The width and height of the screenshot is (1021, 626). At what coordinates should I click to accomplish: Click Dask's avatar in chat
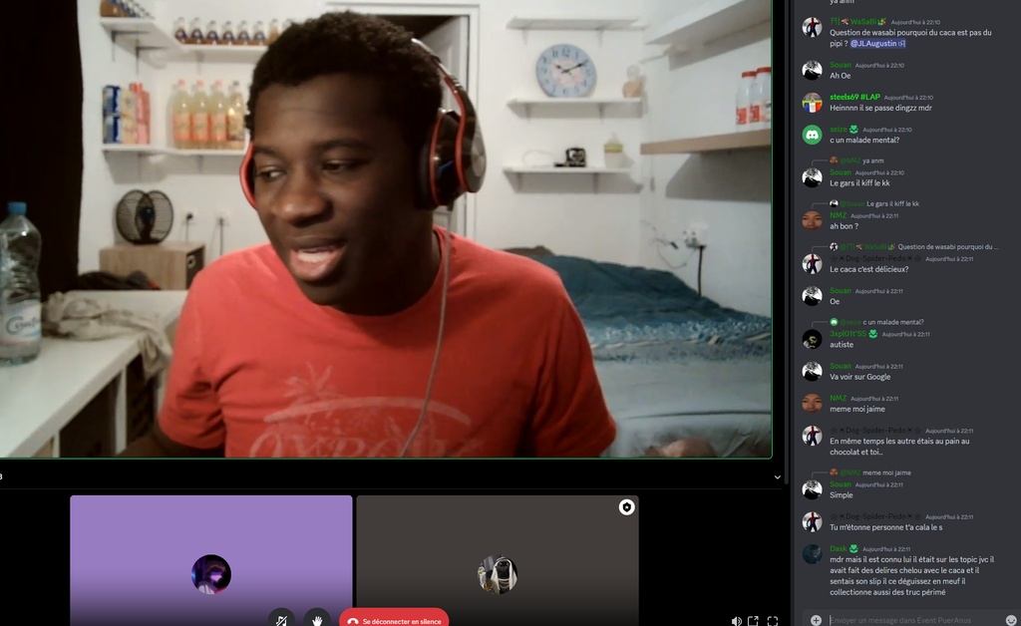(x=812, y=554)
